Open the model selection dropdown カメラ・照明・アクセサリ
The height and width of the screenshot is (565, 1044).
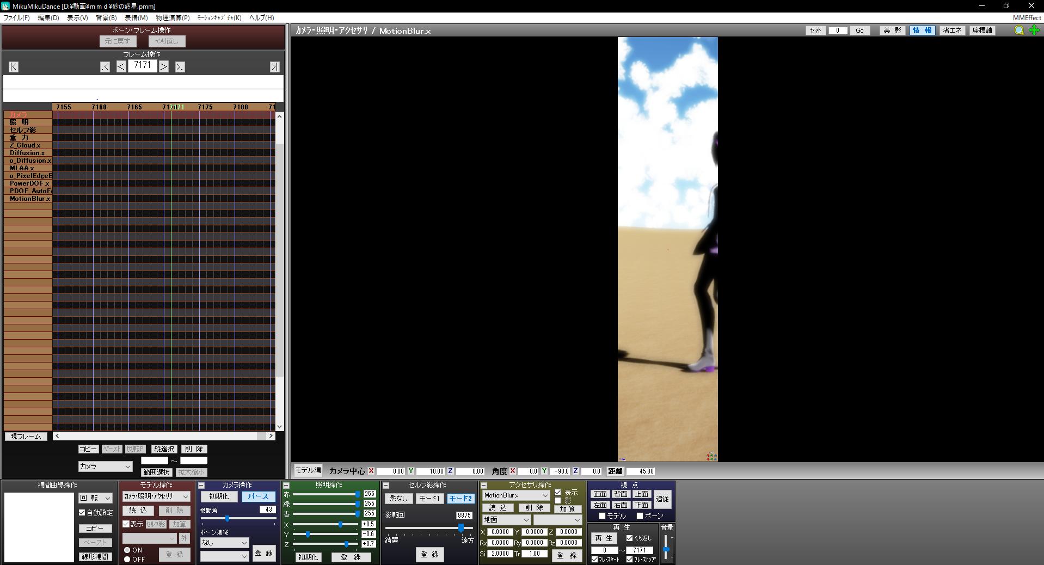point(156,496)
